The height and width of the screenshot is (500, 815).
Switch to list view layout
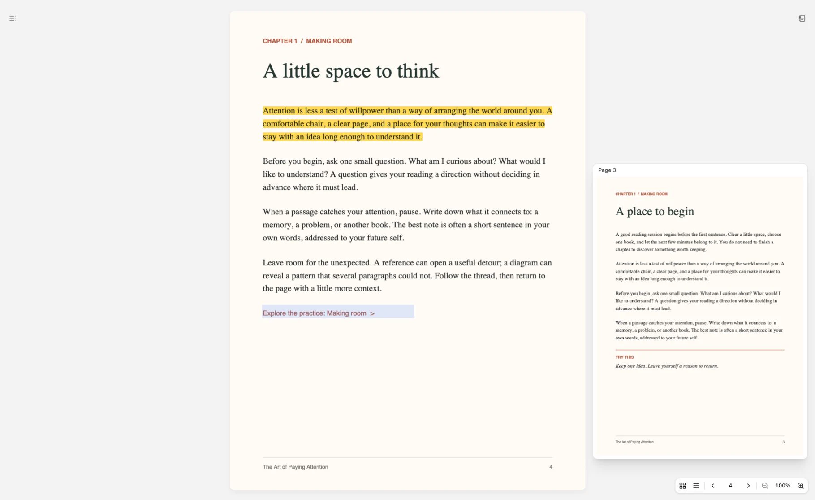696,486
